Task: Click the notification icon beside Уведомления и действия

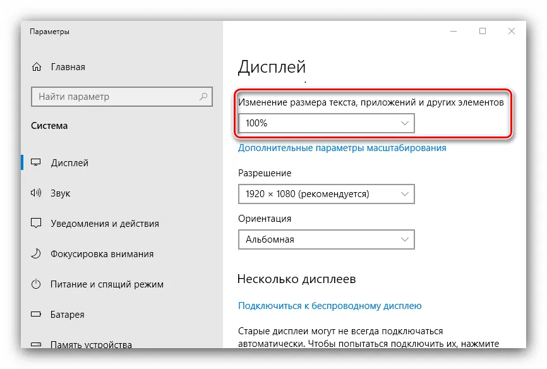Action: click(x=36, y=223)
